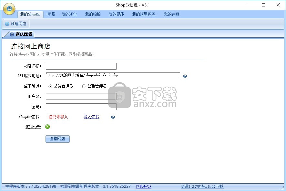Focus the 用户名 input field
The image size is (286, 191).
point(81,97)
